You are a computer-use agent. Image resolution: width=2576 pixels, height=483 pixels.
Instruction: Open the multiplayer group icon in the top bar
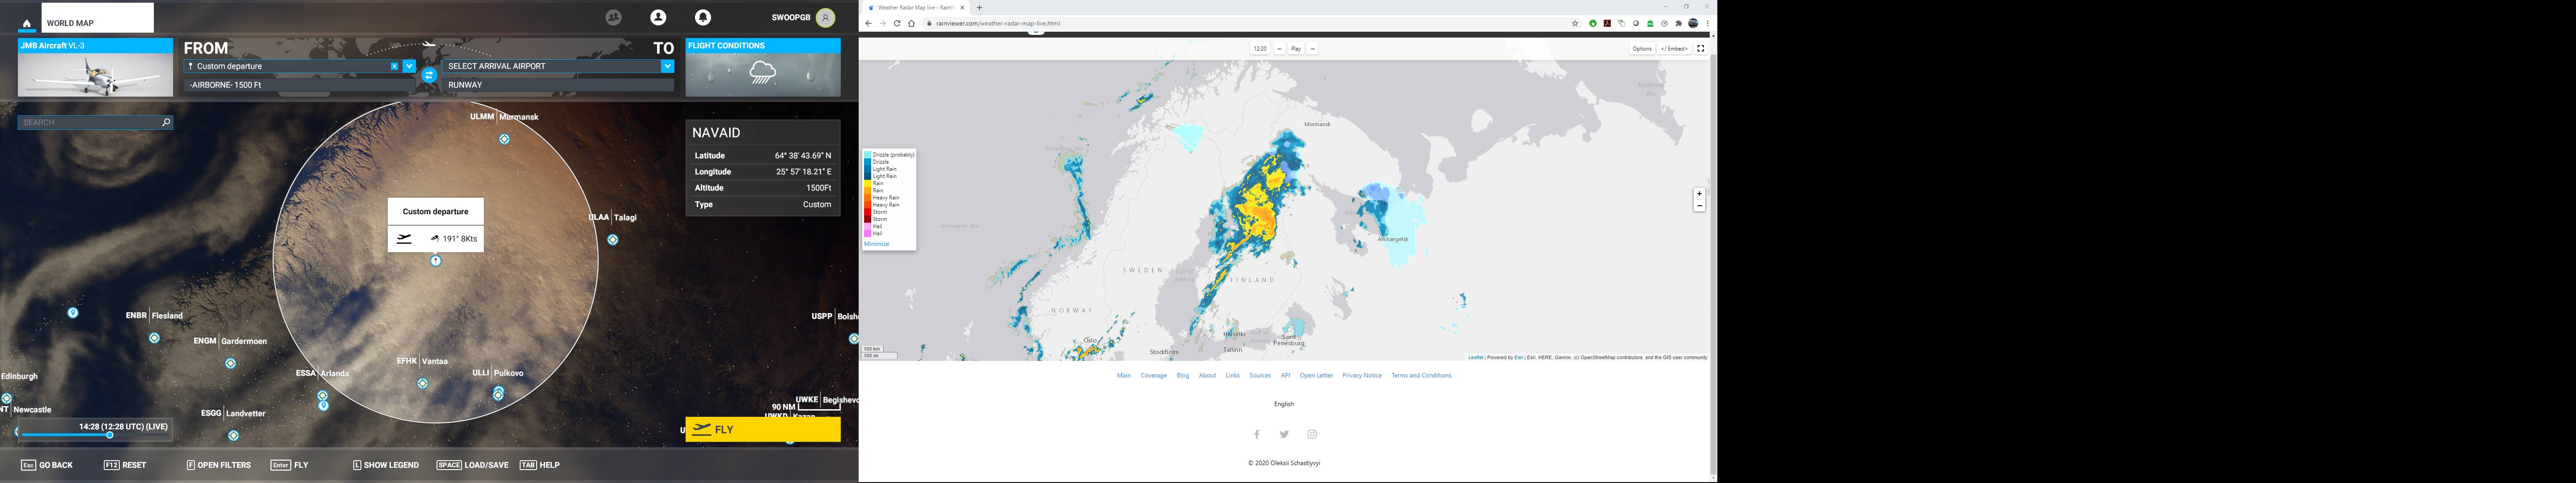click(x=614, y=17)
